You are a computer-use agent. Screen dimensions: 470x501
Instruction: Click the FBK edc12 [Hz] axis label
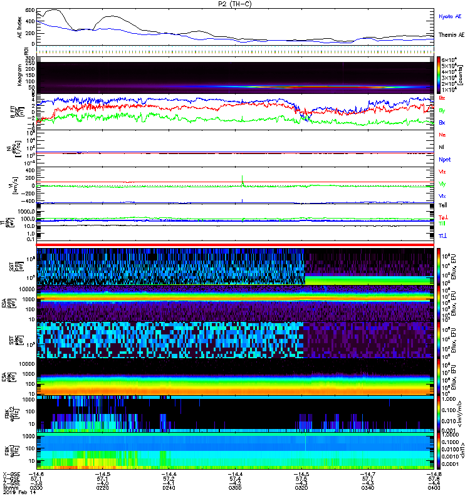(x=11, y=413)
